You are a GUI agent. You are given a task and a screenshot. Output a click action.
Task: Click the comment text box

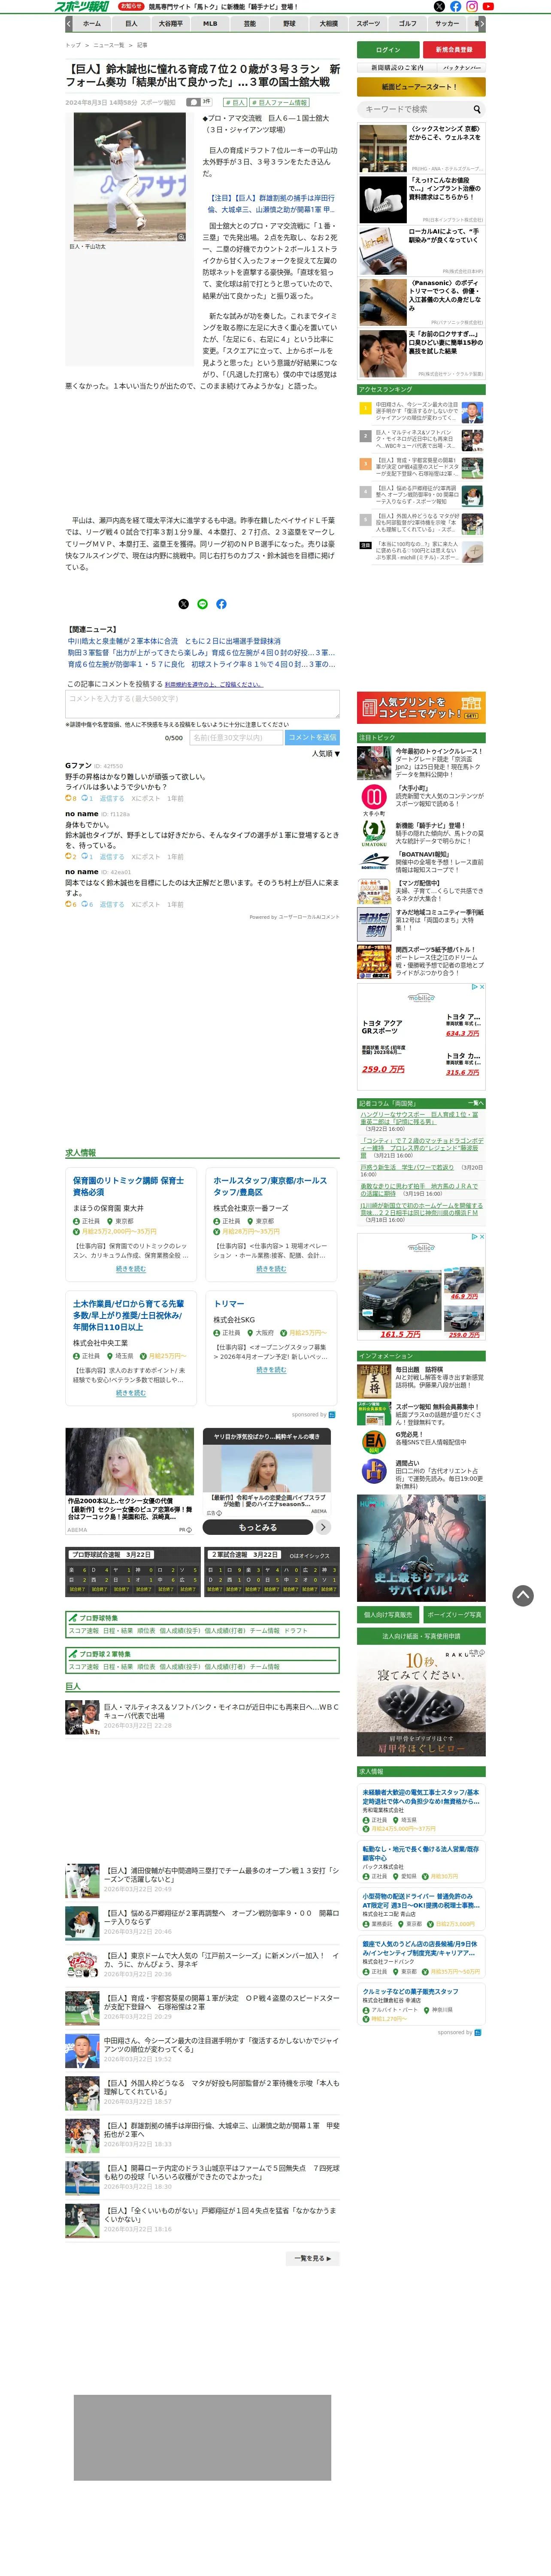(x=203, y=704)
